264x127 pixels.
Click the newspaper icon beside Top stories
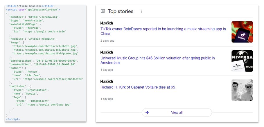103,11
